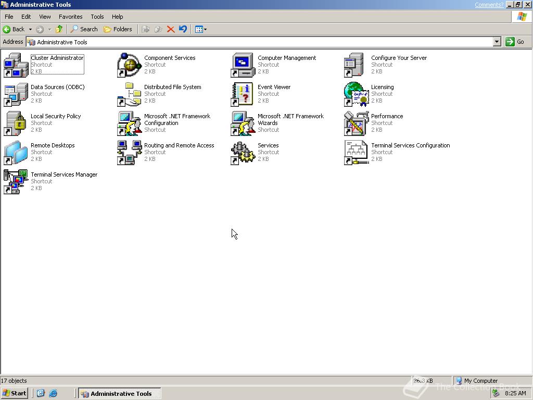Click the Copy To toolbar icon
This screenshot has width=533, height=400.
click(158, 29)
